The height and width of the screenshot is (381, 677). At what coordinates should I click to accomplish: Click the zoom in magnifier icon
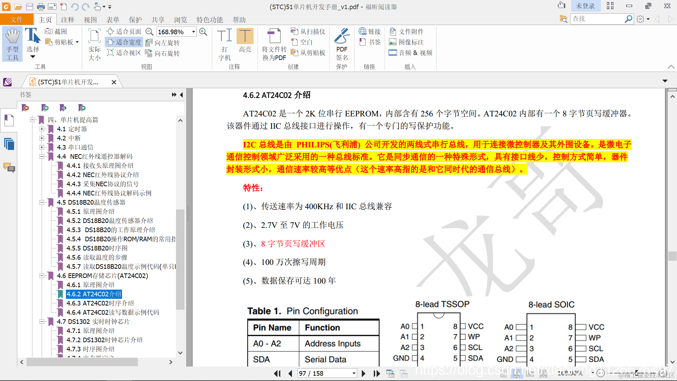(x=203, y=32)
